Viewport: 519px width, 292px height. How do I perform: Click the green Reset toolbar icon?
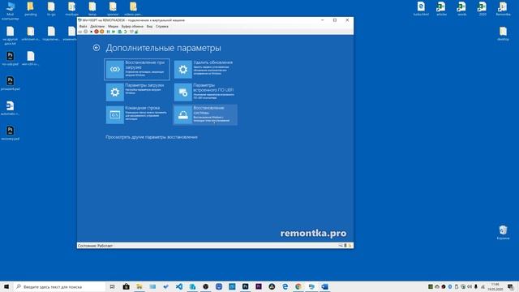[x=114, y=32]
